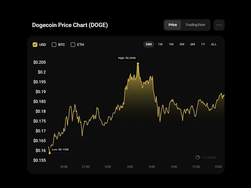Click the Dogecoin Price Chart heading
Viewport: 251px width, 188px height.
70,25
